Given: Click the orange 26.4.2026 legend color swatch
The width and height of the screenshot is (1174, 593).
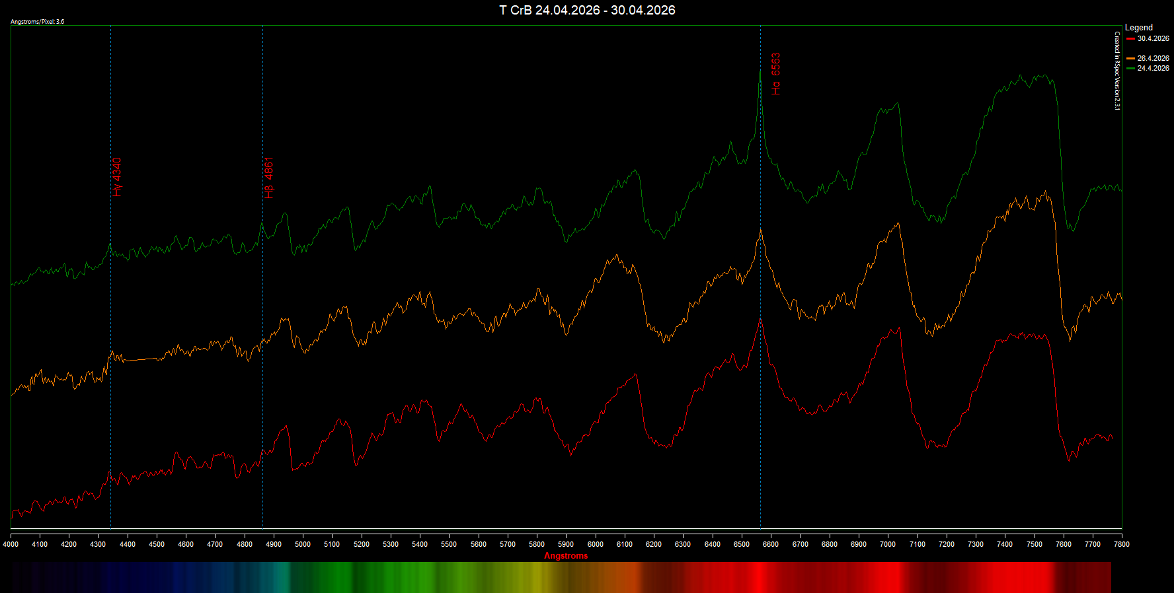Looking at the screenshot, I should pyautogui.click(x=1130, y=59).
